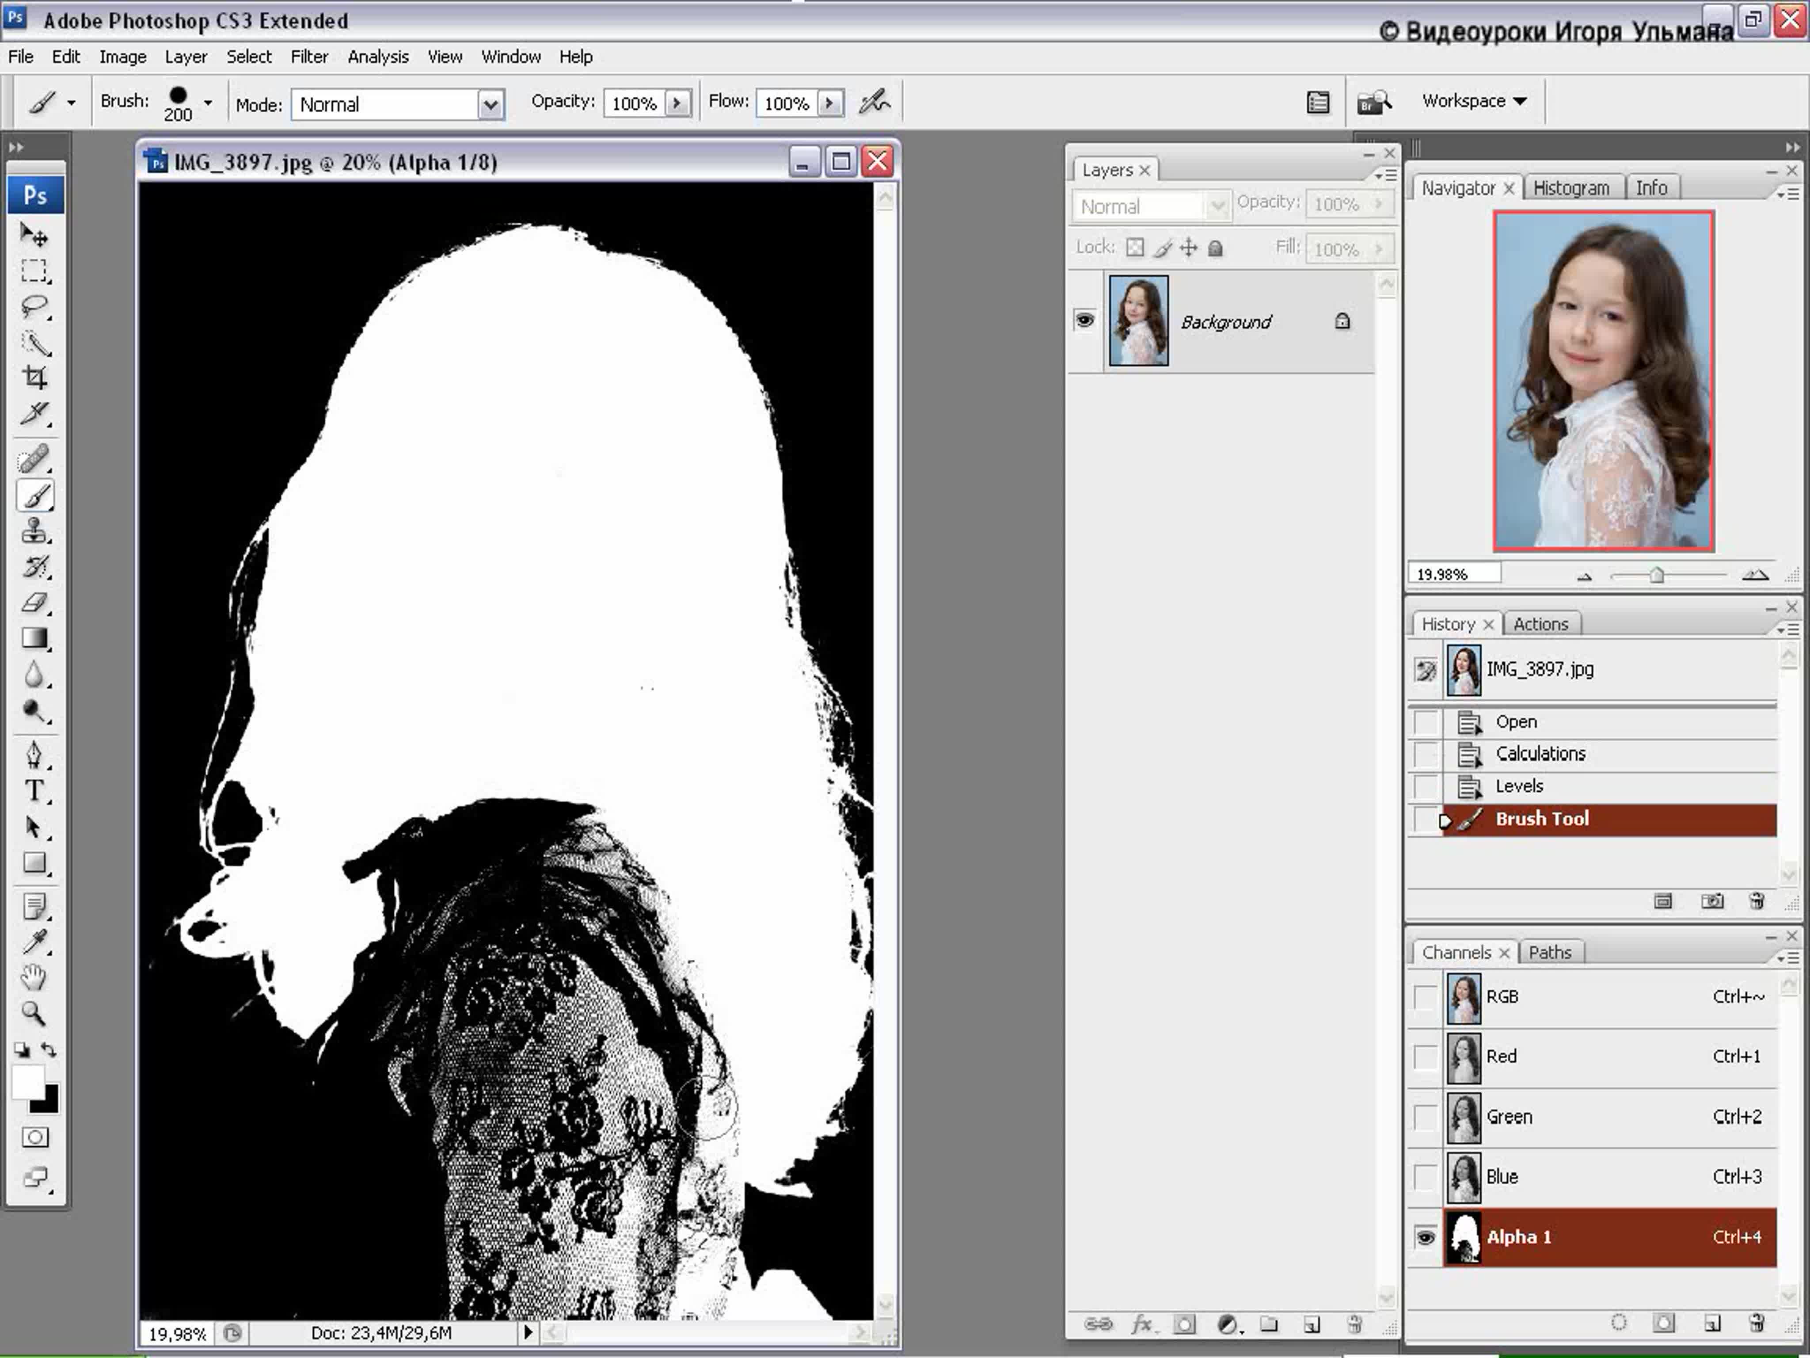Image resolution: width=1810 pixels, height=1358 pixels.
Task: Open the brush Mode dropdown
Action: 490,105
